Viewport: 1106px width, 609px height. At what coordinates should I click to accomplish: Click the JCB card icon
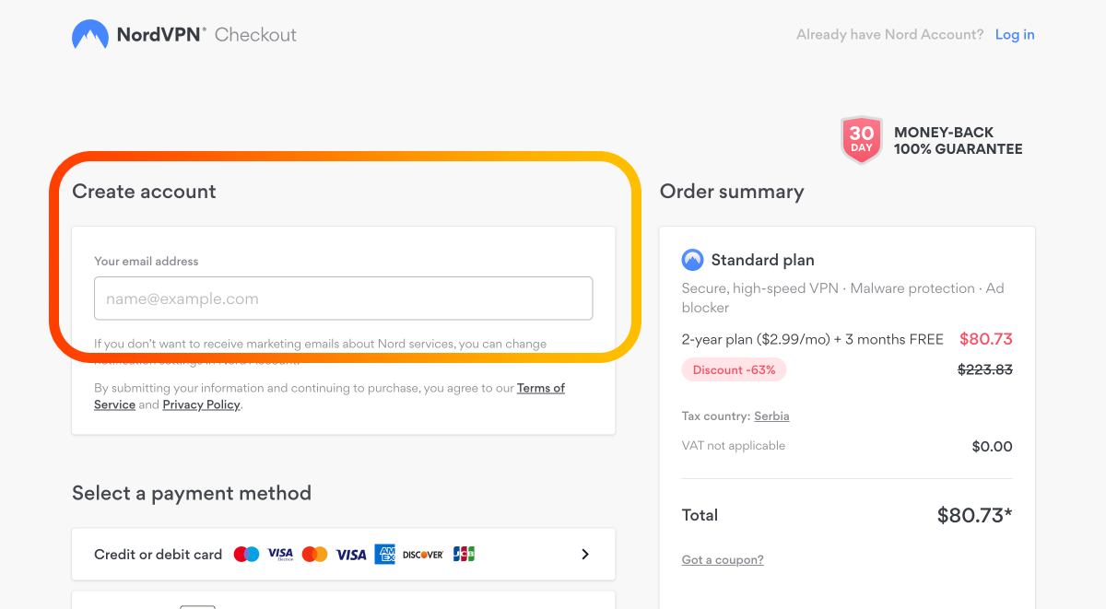[464, 555]
